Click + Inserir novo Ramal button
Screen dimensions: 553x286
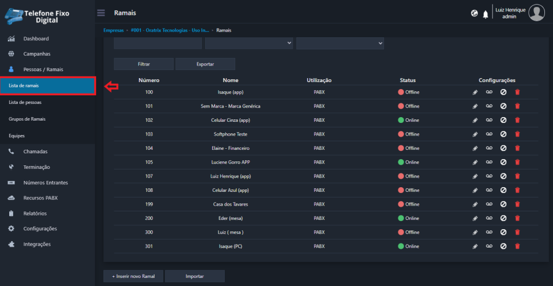click(x=133, y=276)
